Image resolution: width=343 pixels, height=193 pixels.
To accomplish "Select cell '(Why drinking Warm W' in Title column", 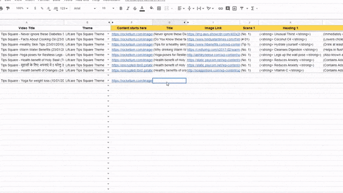I will pos(169,50).
